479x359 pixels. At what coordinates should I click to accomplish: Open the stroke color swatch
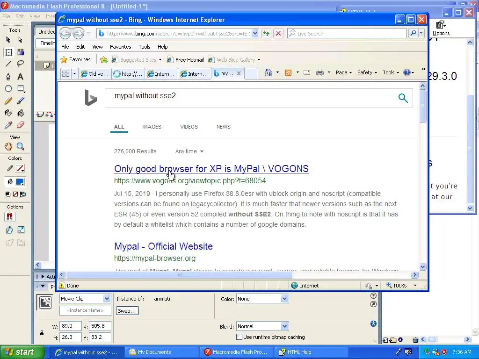point(20,168)
